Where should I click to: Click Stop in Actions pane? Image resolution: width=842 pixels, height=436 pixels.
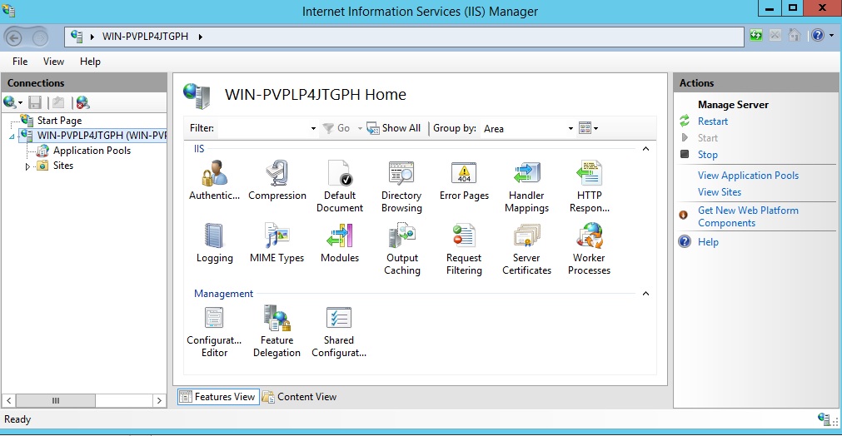point(707,155)
